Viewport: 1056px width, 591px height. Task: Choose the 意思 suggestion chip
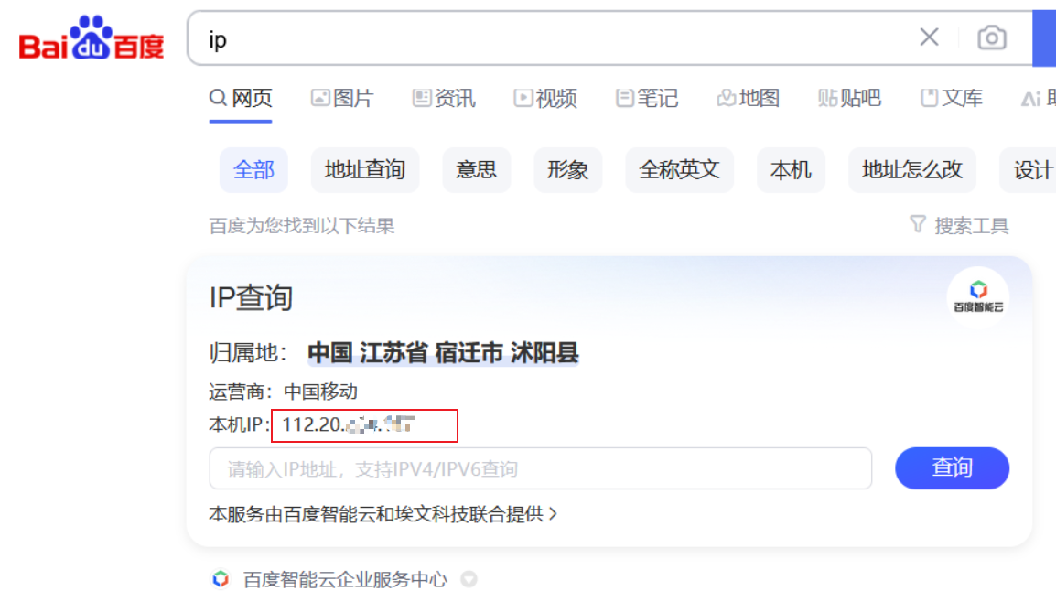pyautogui.click(x=476, y=170)
